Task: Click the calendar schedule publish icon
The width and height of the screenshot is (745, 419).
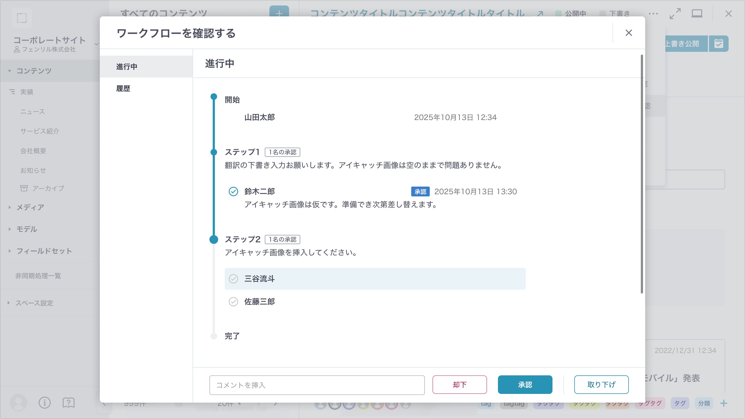Action: [719, 44]
